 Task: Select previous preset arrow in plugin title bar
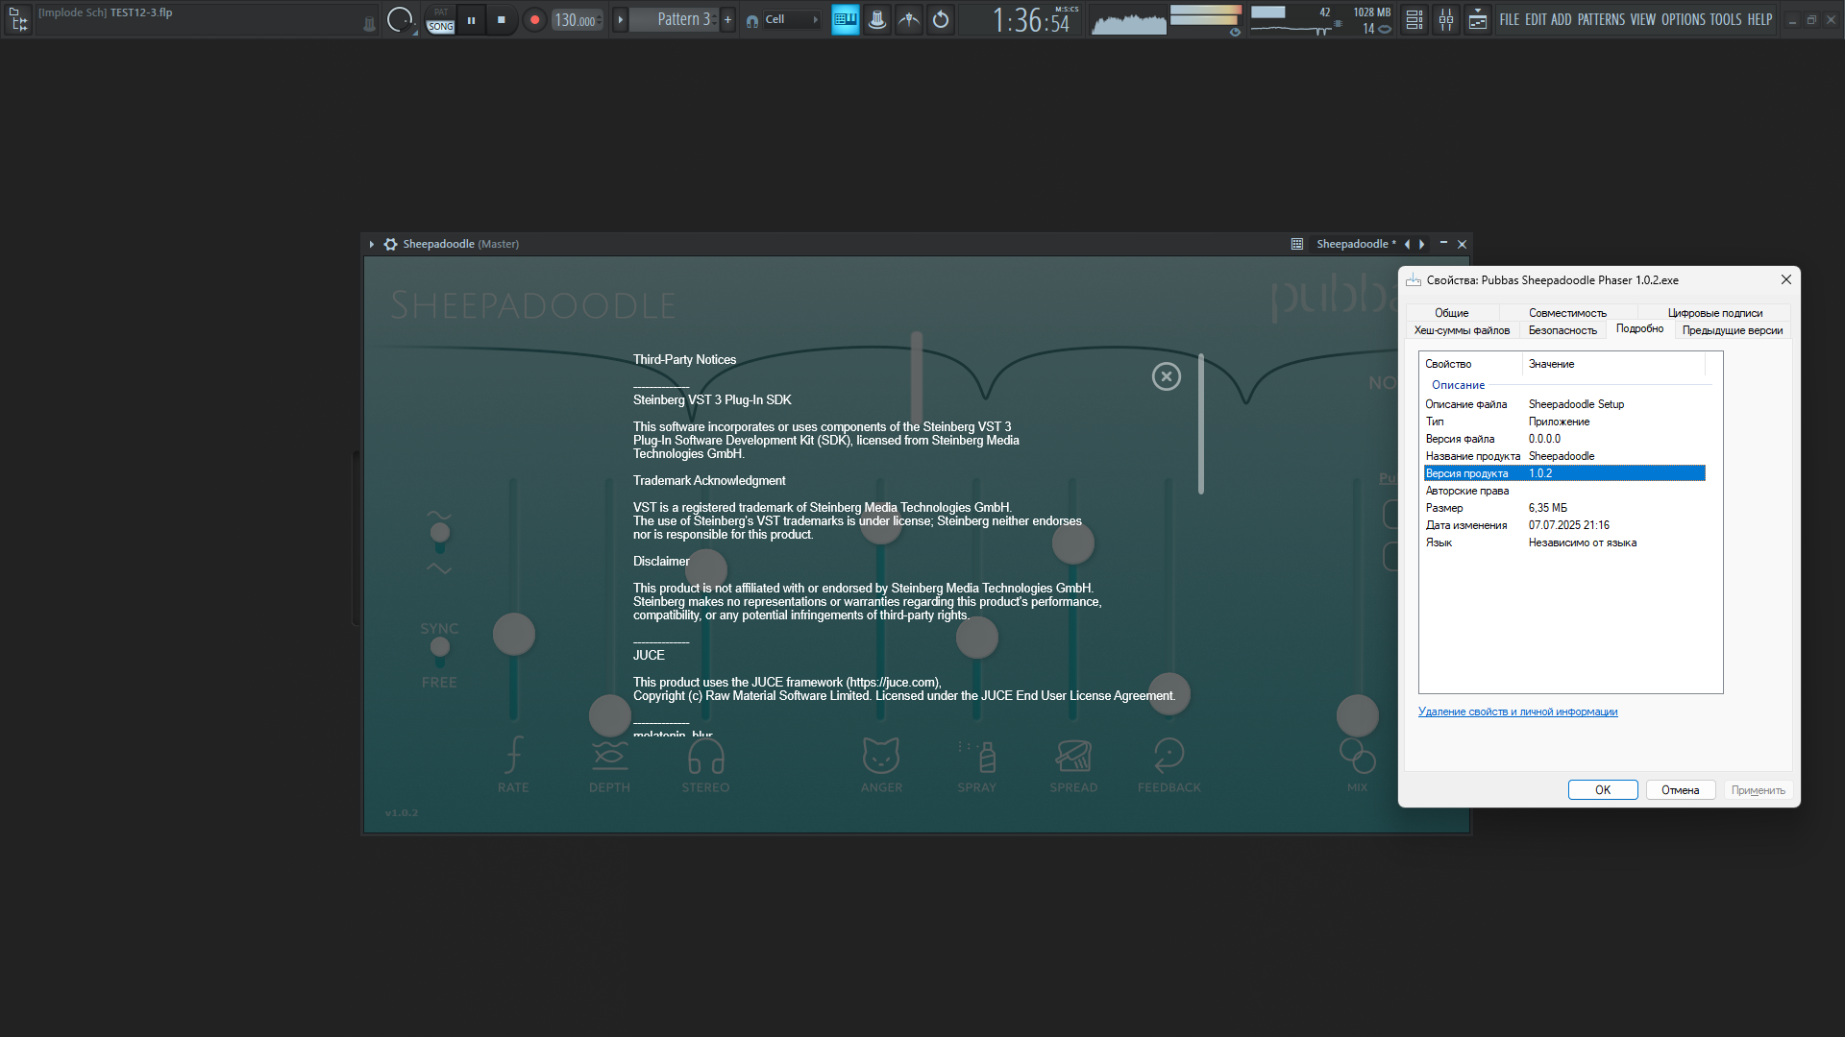1407,244
